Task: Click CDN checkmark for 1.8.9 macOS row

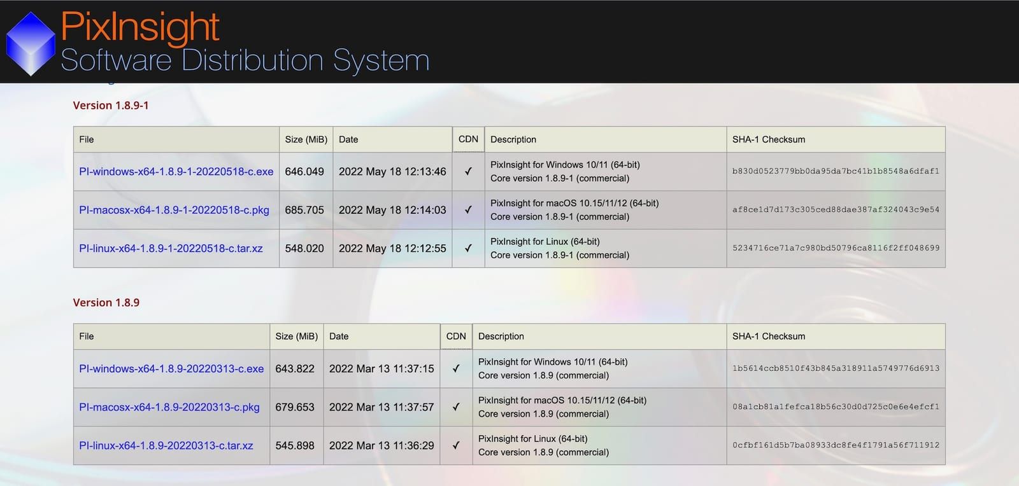Action: tap(456, 407)
